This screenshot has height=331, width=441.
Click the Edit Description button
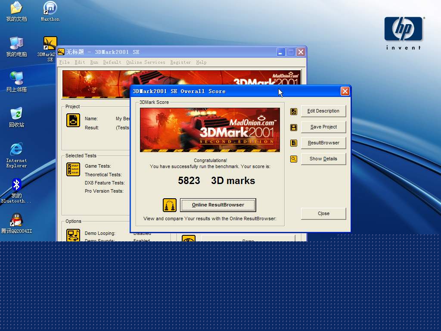(x=323, y=111)
